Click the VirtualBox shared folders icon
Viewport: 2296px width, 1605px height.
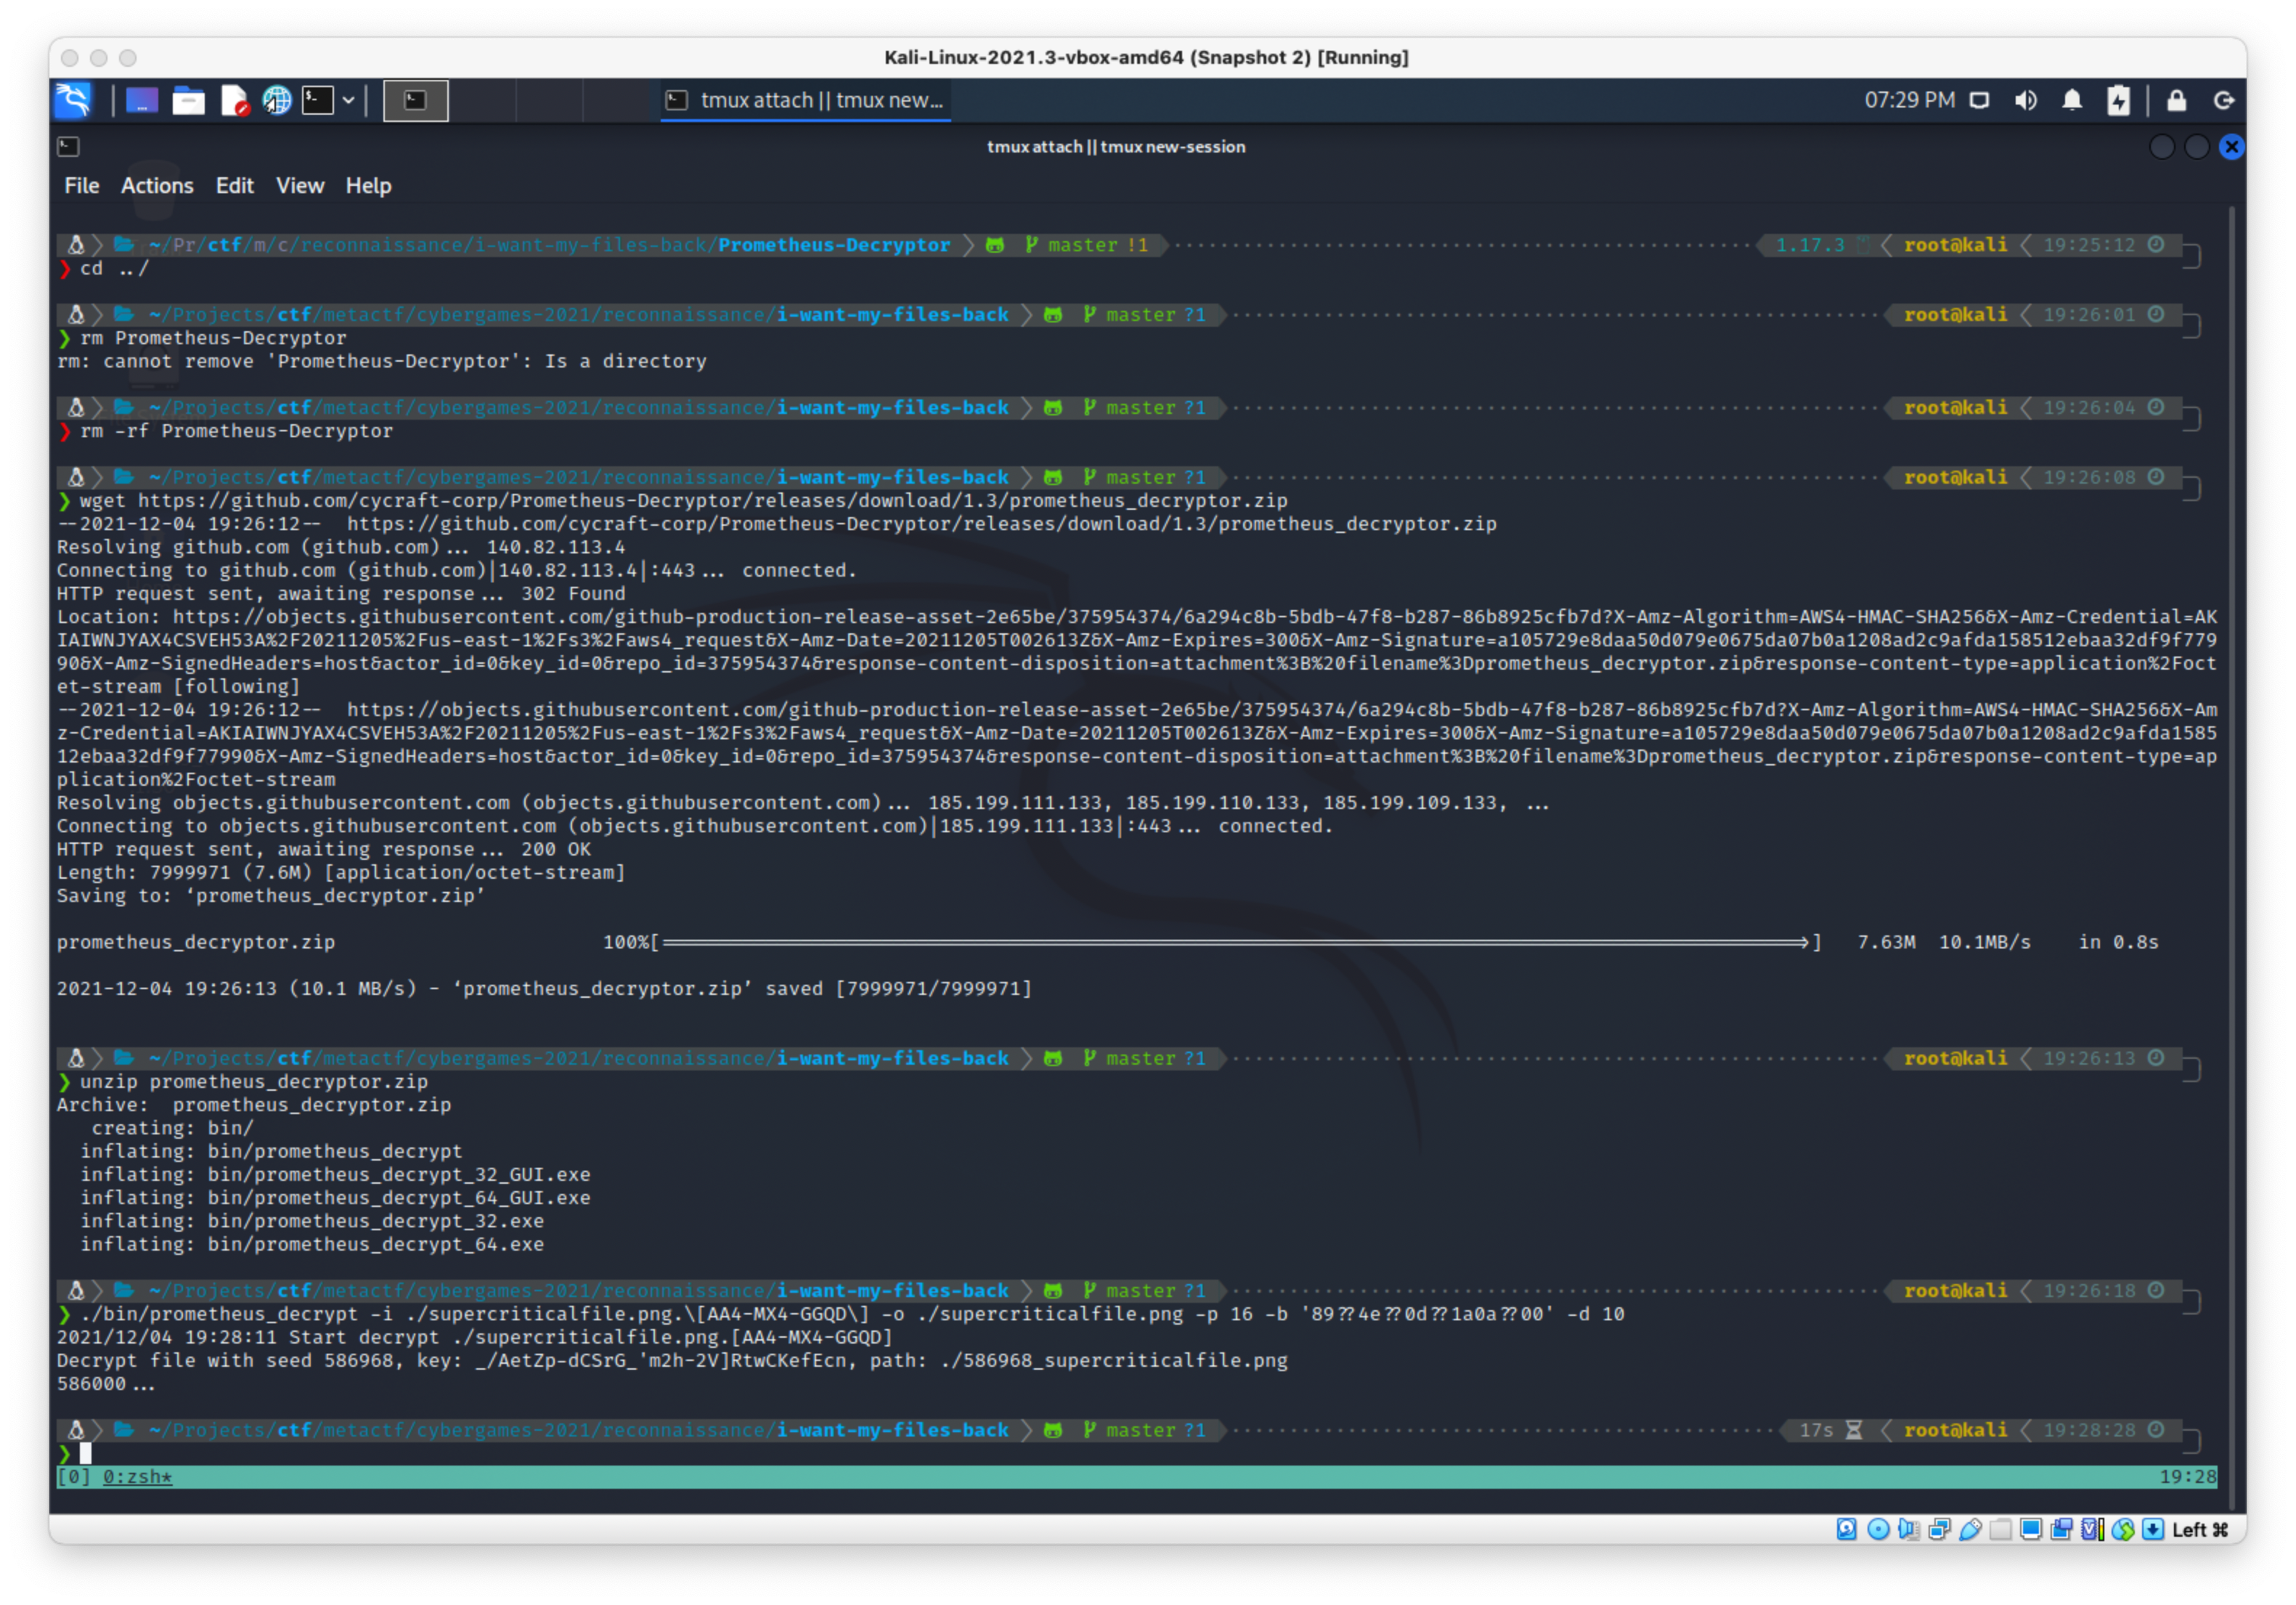(2000, 1530)
